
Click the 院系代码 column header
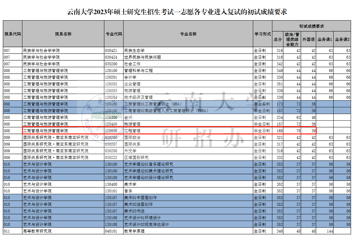point(13,34)
